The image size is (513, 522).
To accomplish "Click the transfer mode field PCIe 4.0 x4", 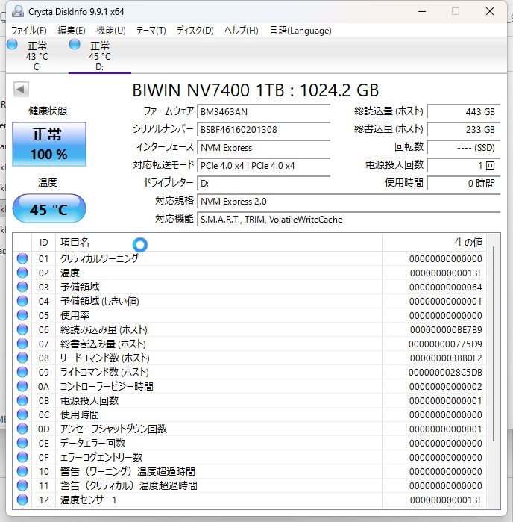I will tap(264, 166).
